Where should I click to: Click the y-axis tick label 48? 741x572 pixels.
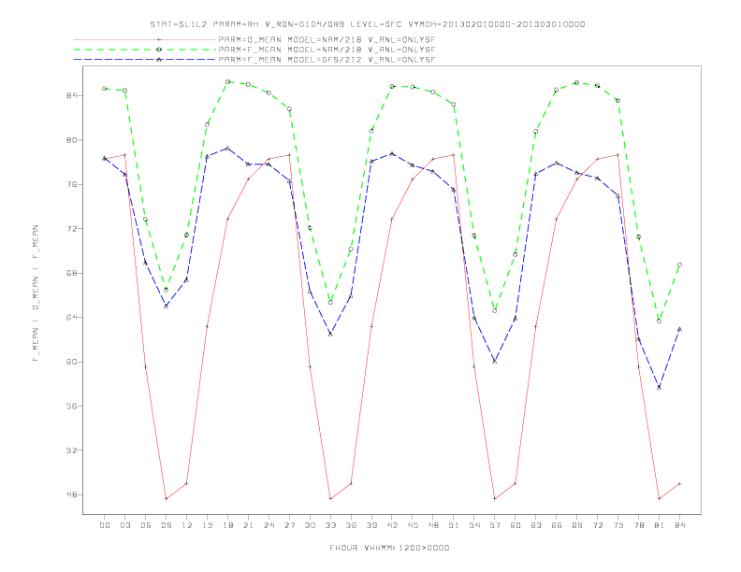[x=72, y=495]
